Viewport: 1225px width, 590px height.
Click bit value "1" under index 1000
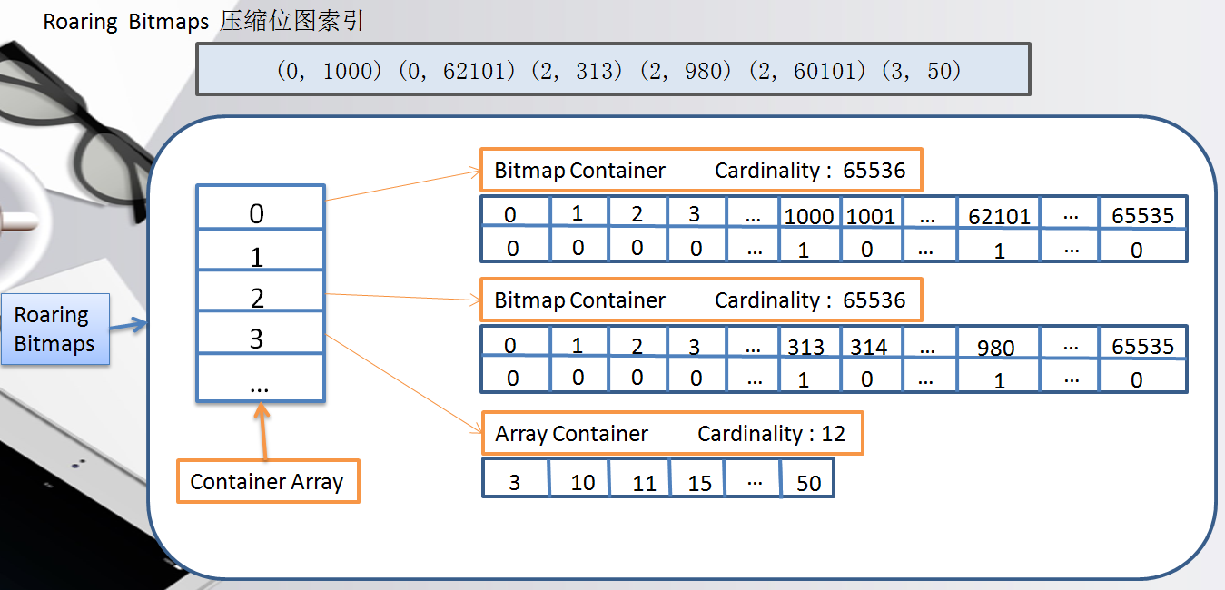click(x=809, y=247)
